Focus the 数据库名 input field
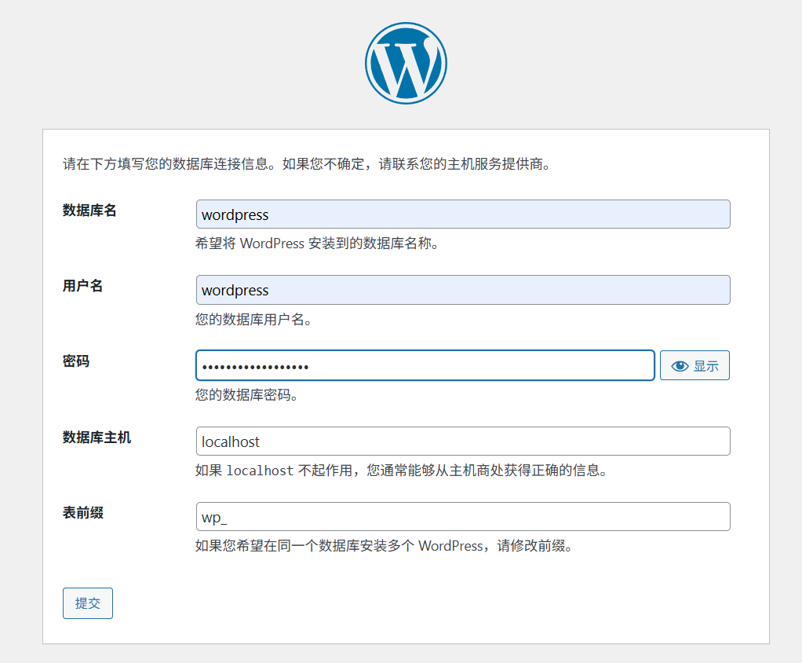Screen dimensions: 802x663 click(463, 214)
